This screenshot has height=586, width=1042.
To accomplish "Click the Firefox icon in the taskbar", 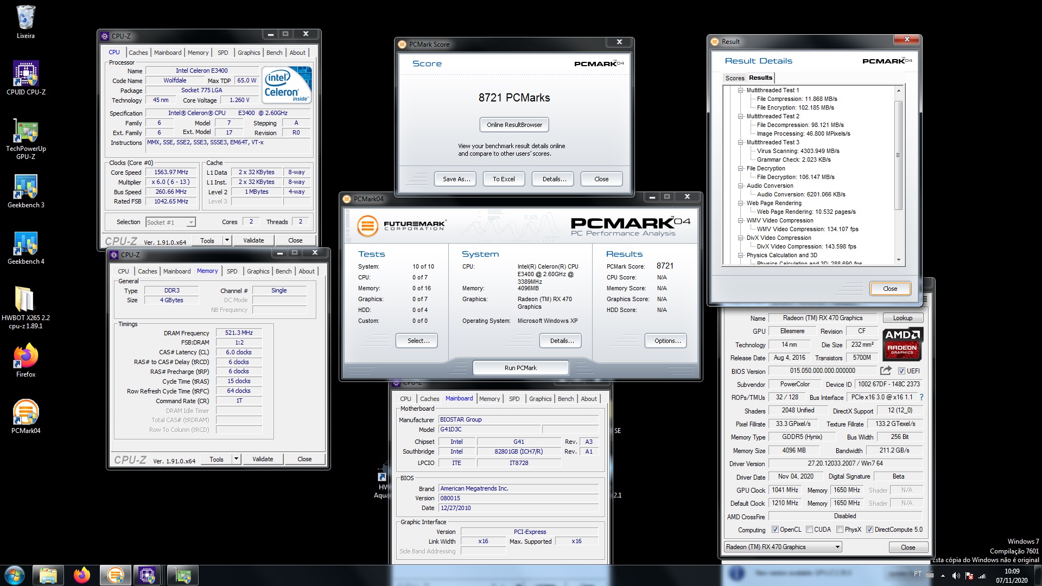I will (x=82, y=575).
